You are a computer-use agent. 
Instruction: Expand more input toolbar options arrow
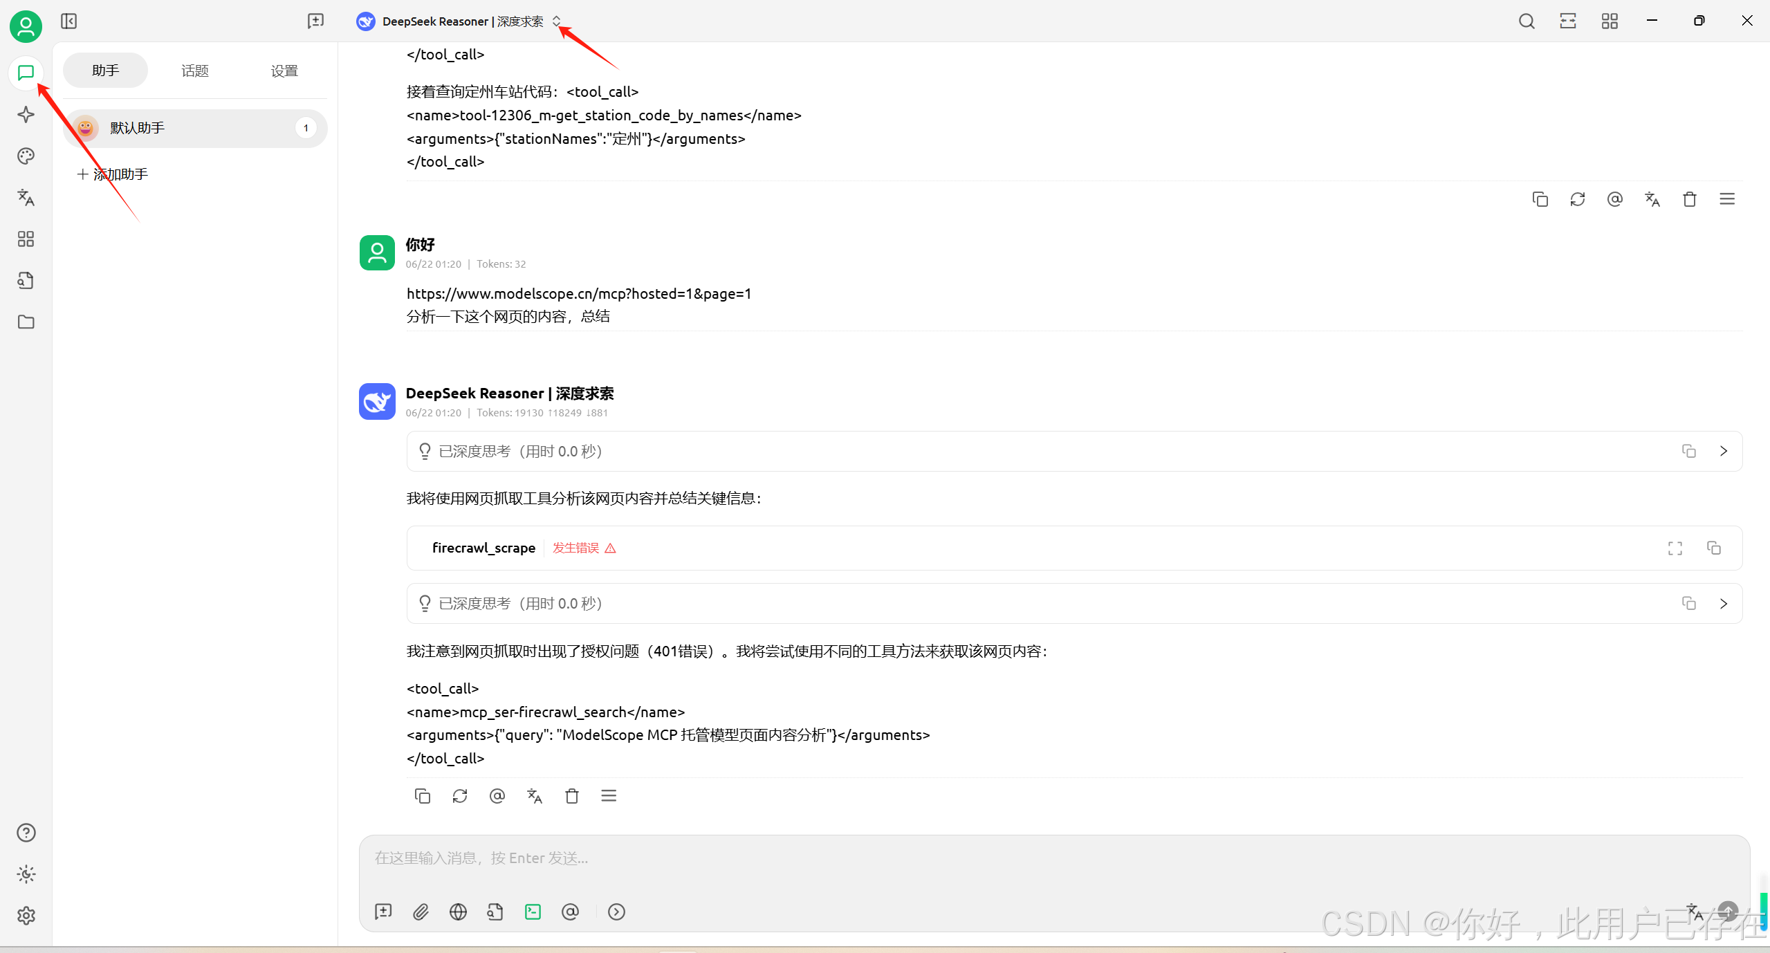click(616, 912)
